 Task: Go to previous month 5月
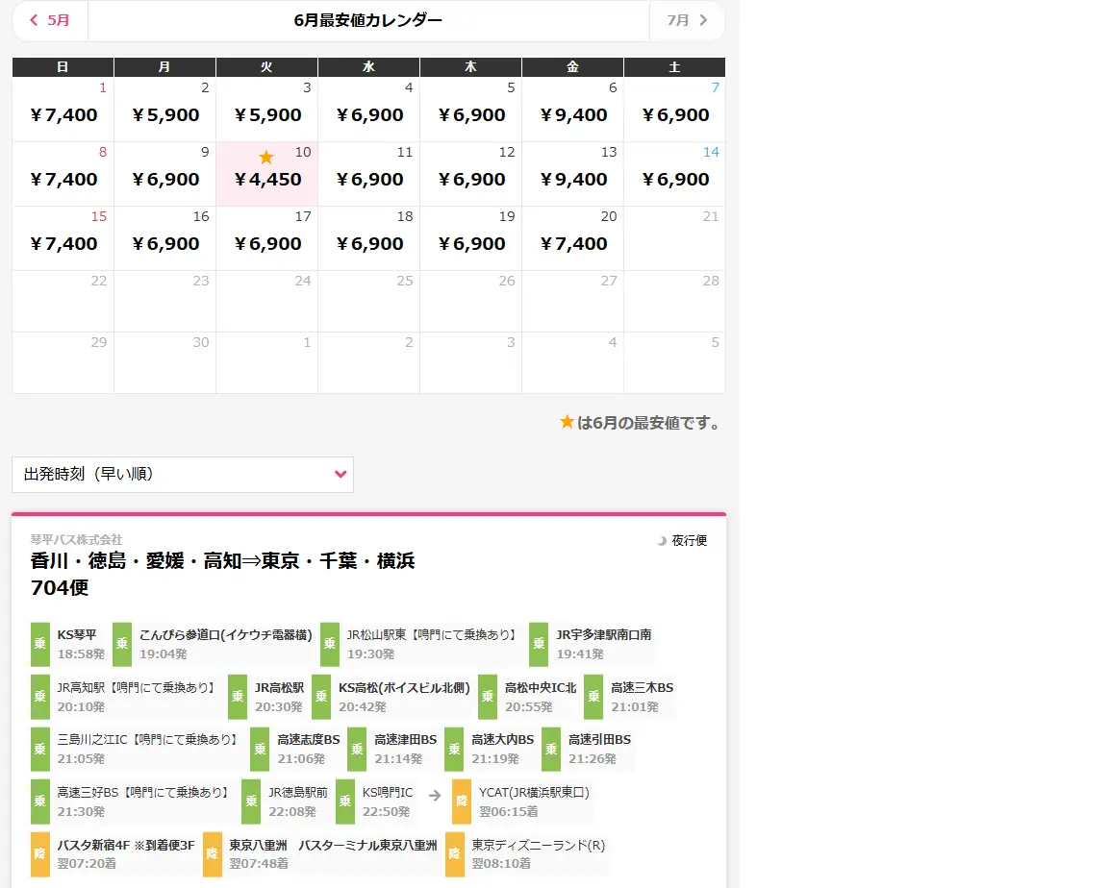pyautogui.click(x=50, y=20)
